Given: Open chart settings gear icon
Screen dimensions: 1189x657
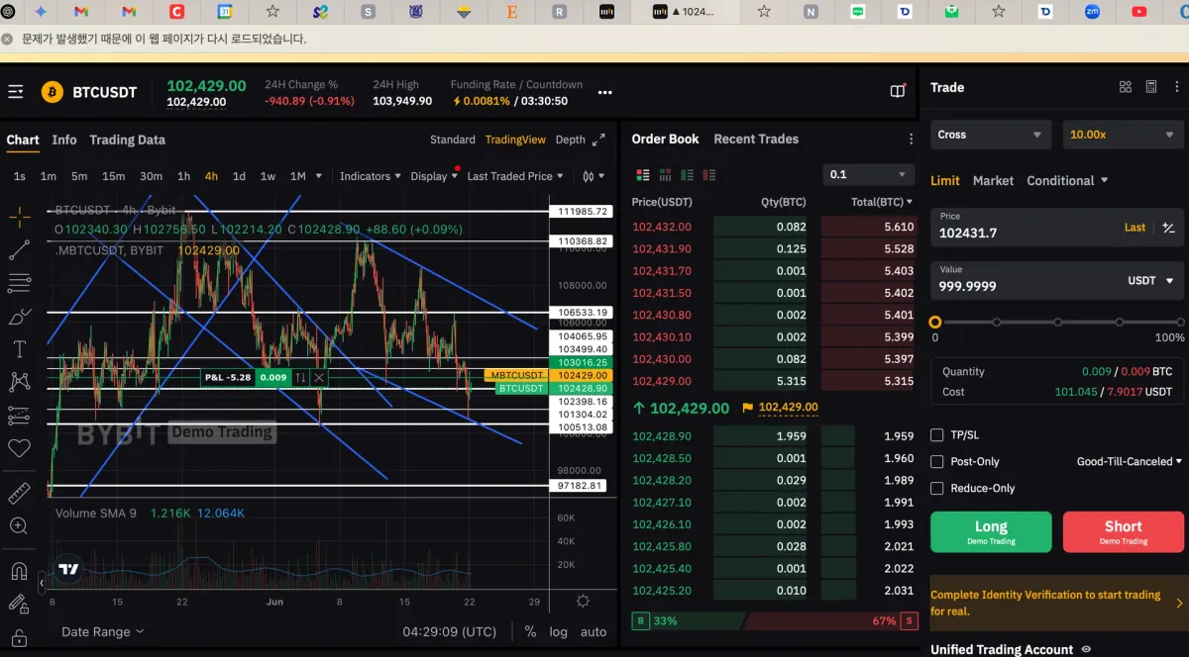Looking at the screenshot, I should [x=583, y=602].
